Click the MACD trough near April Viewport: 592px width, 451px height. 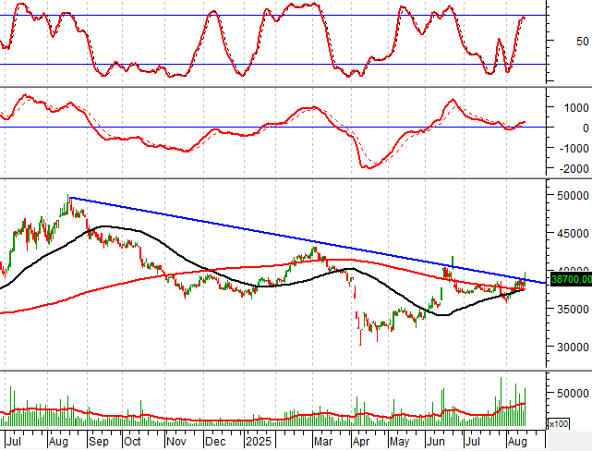point(368,167)
